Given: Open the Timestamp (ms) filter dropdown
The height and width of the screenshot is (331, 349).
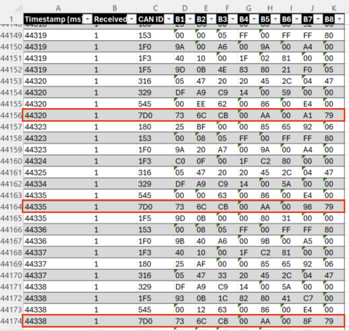Looking at the screenshot, I should [x=88, y=19].
